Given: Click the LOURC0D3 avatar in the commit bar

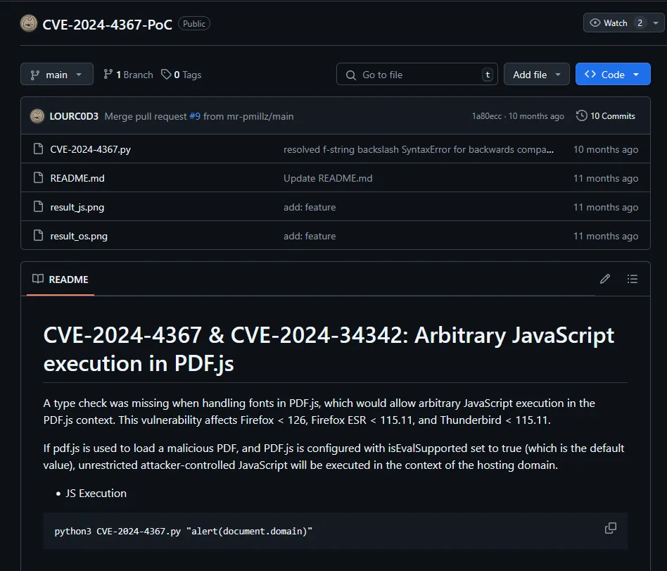Looking at the screenshot, I should (37, 115).
